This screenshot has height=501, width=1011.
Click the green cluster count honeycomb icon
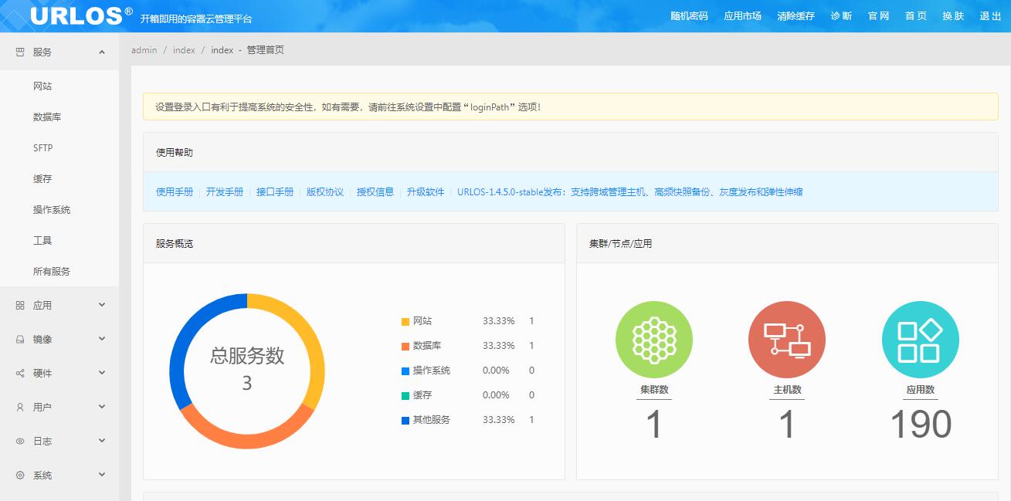pos(653,340)
